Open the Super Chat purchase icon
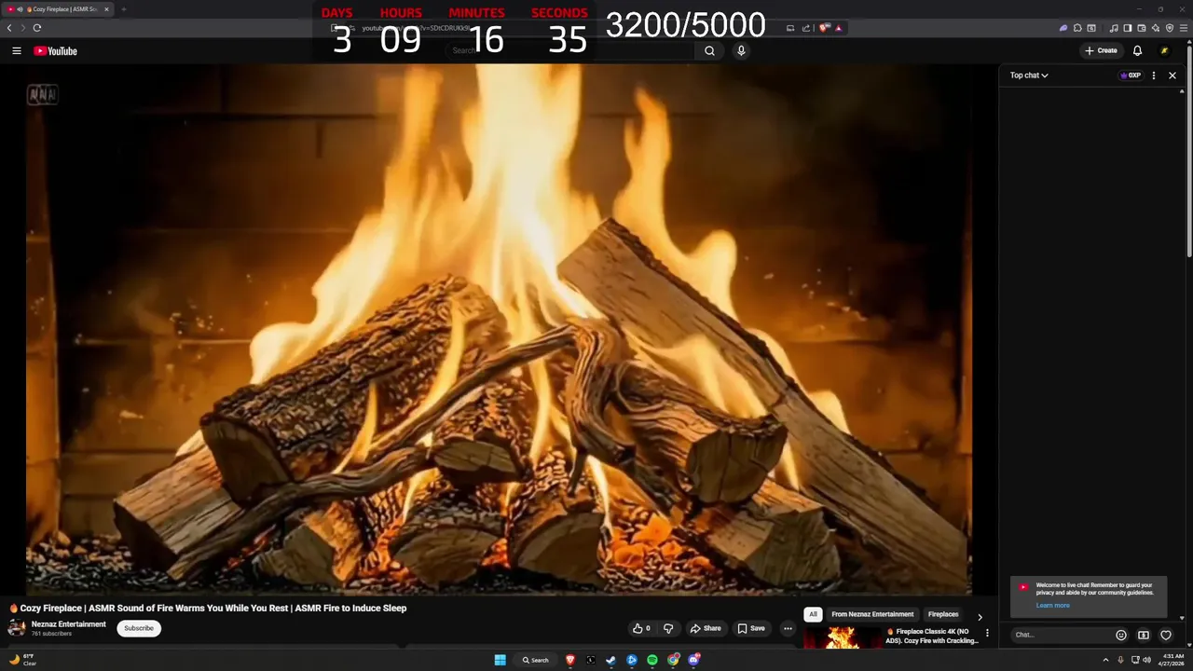 pos(1144,635)
